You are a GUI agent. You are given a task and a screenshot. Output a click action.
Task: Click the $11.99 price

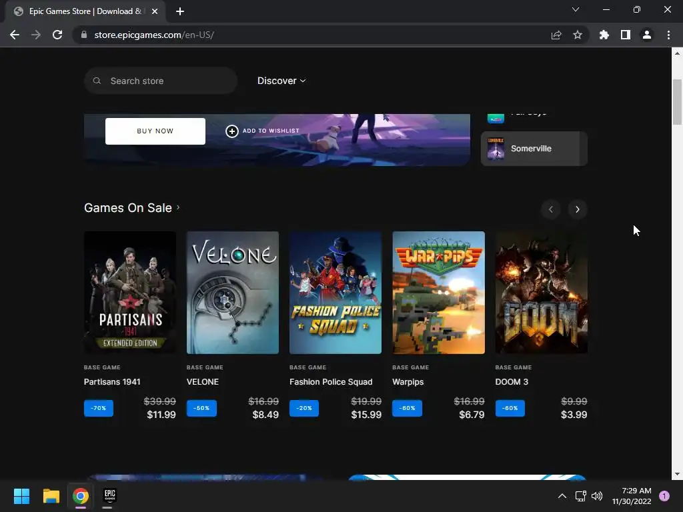161,415
